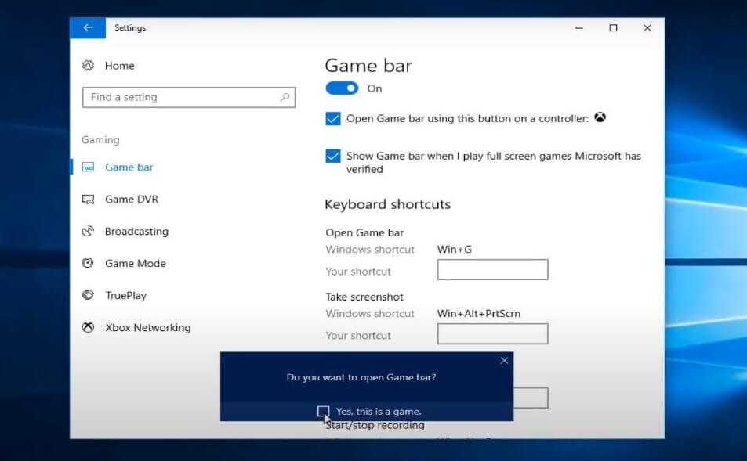
Task: Click the Game DVR sidebar icon
Action: pos(88,200)
